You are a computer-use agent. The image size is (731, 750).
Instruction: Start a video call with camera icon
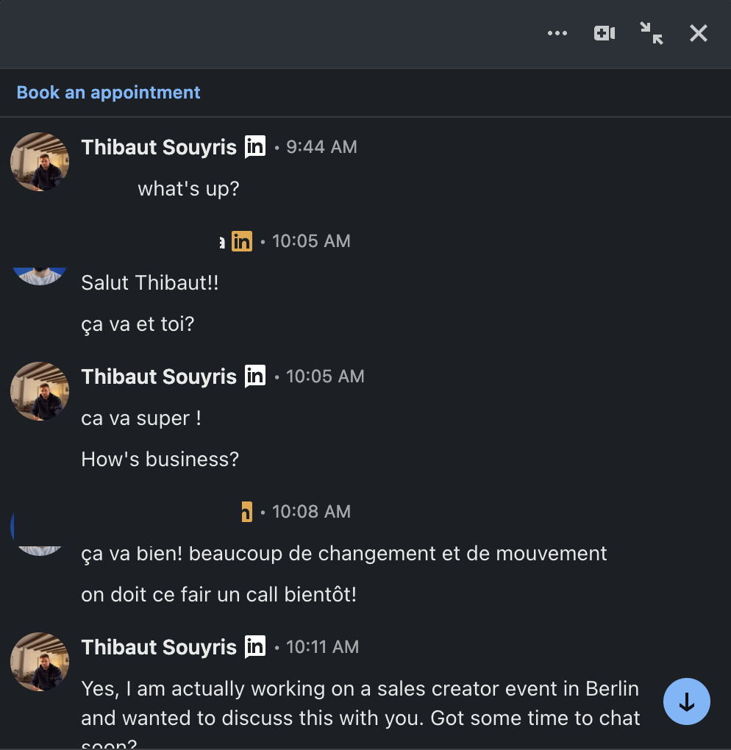pos(605,33)
